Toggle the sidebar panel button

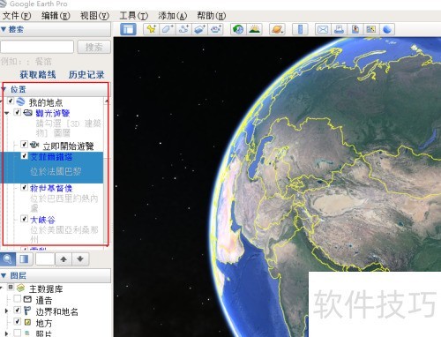click(x=128, y=29)
